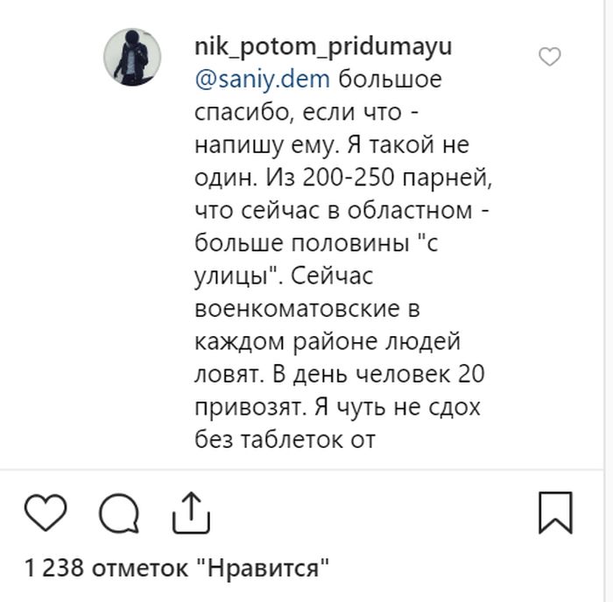Open the nik_potom_pridumayu username profile
The width and height of the screenshot is (613, 602).
tap(323, 47)
